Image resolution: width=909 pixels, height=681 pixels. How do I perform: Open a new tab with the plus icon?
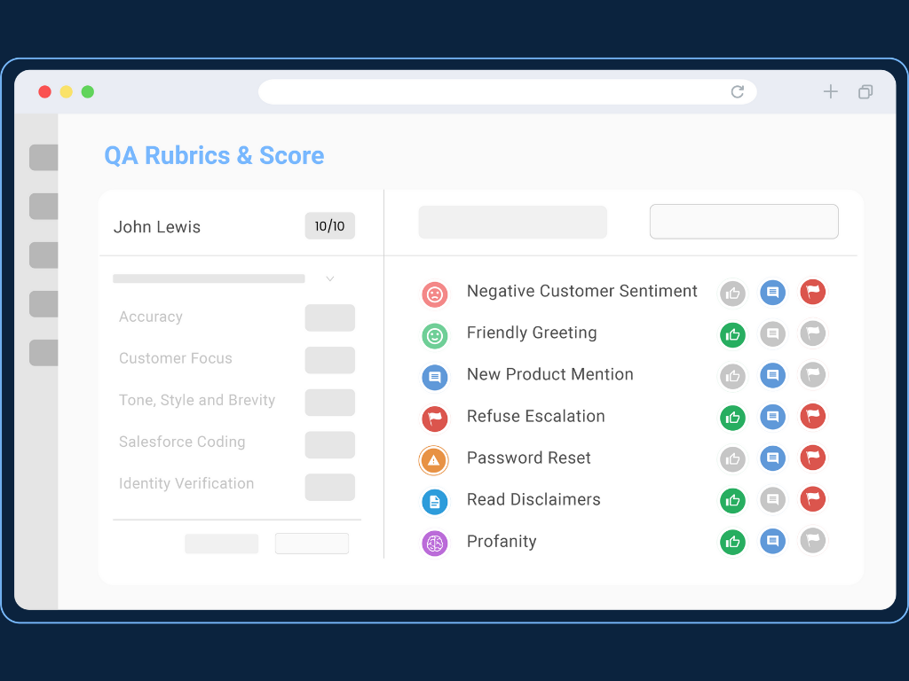[x=831, y=91]
